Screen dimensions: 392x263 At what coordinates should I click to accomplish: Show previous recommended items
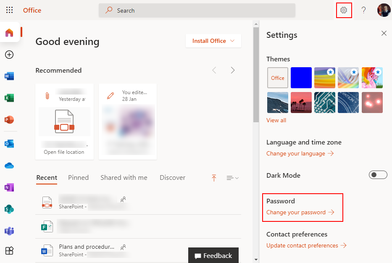coord(214,70)
